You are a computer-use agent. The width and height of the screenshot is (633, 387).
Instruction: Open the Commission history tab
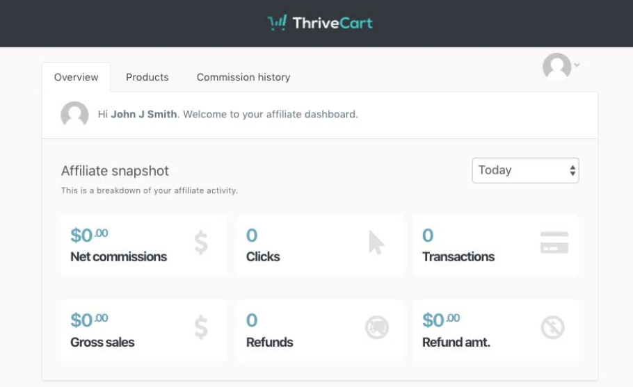243,77
